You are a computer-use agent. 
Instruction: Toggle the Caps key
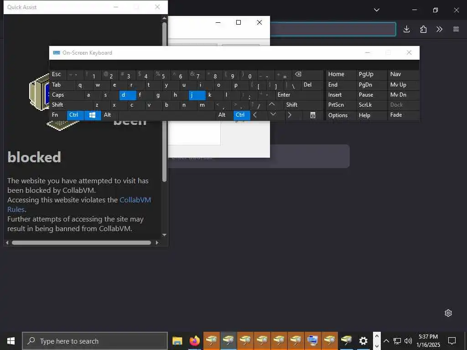point(67,95)
